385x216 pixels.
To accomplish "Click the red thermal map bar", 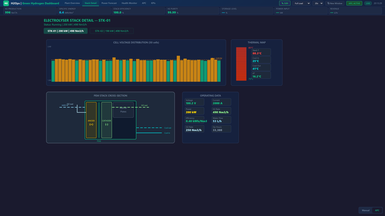I will click(x=241, y=64).
